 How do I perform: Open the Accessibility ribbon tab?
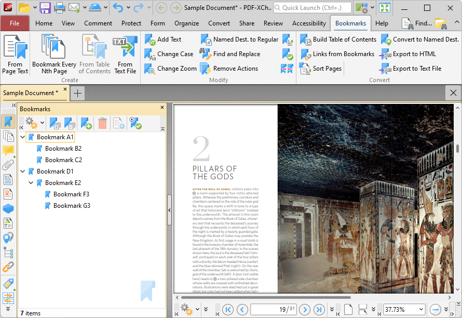(309, 23)
